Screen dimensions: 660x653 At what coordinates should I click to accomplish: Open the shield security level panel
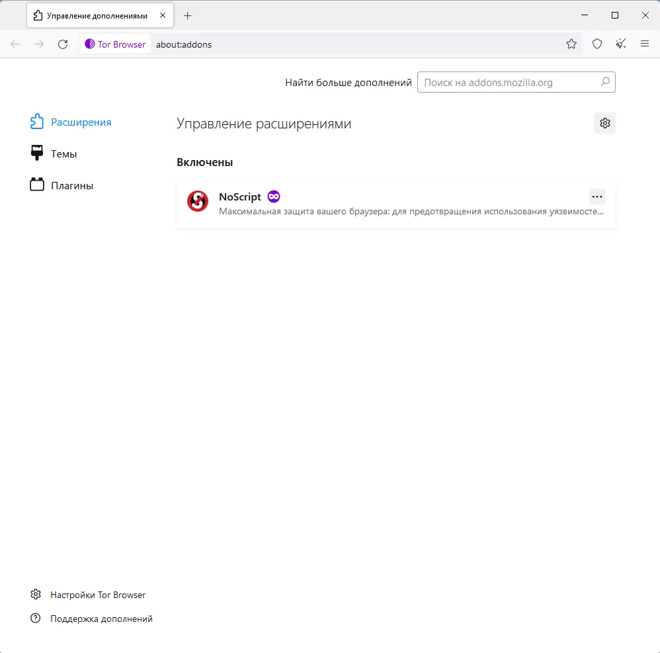(597, 44)
